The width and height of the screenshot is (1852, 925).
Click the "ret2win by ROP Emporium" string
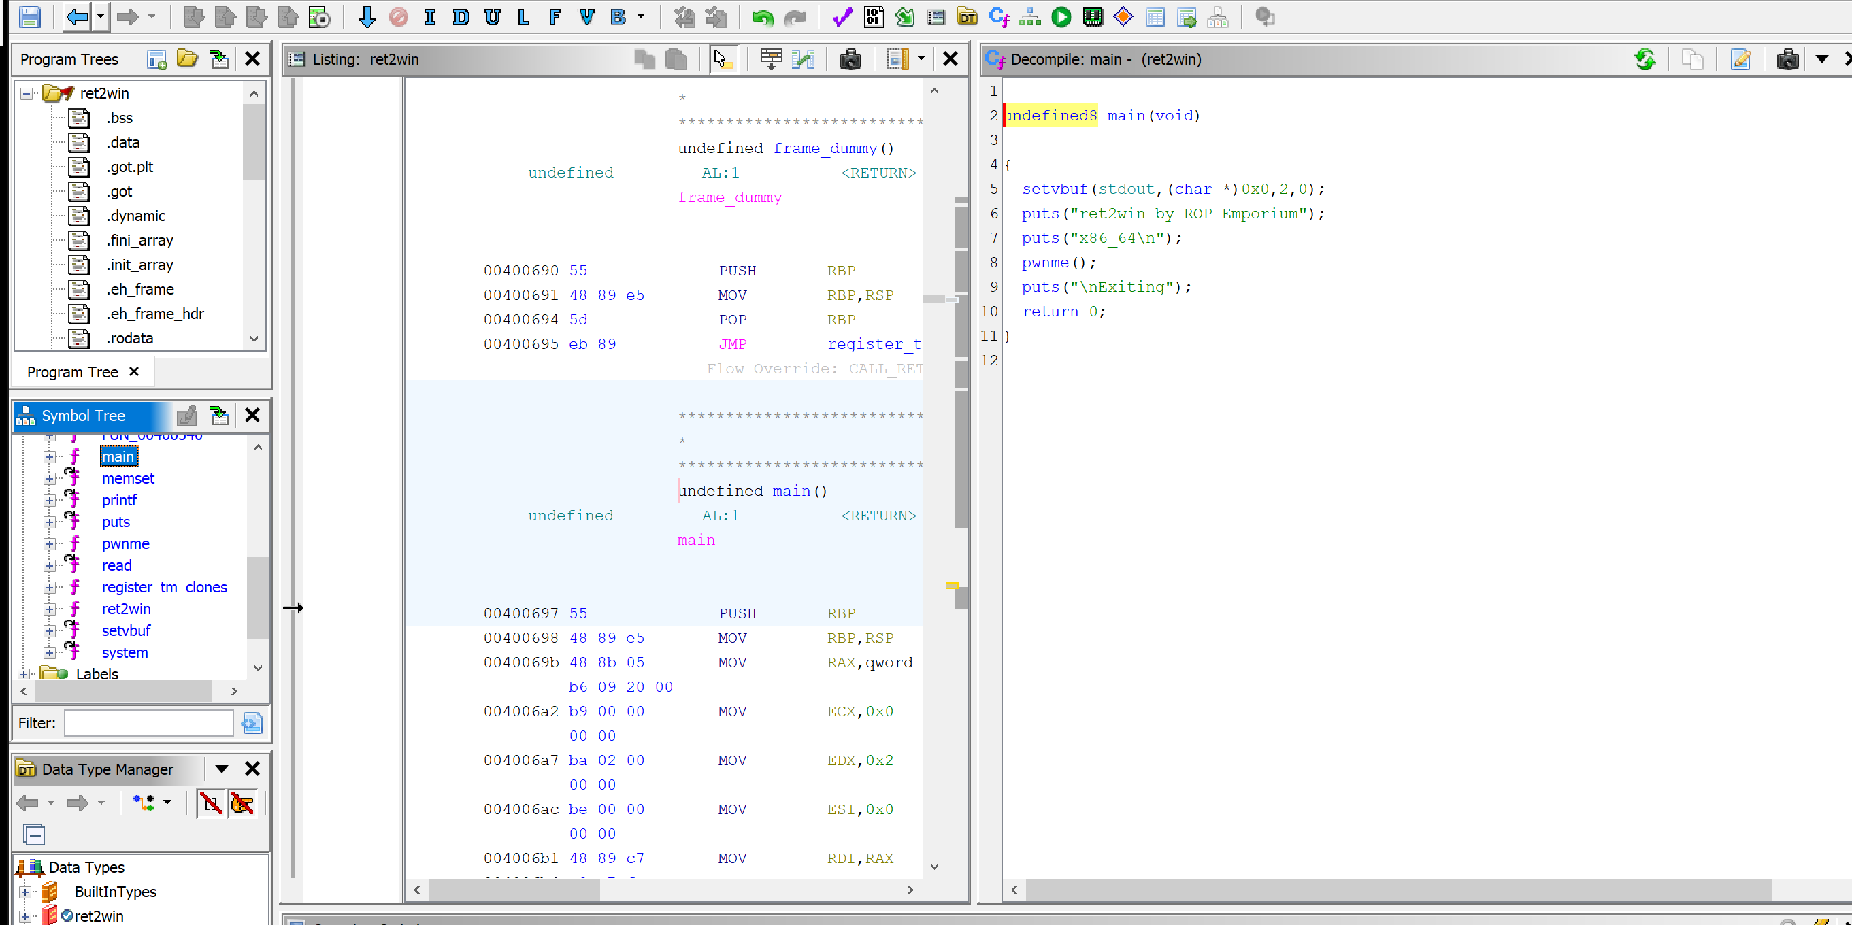tap(1187, 214)
